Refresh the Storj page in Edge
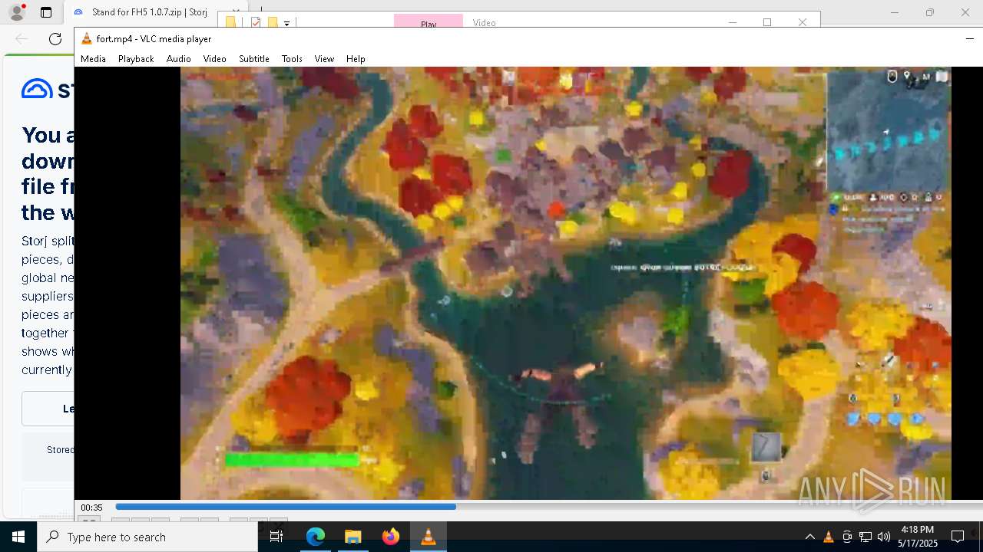 [55, 39]
